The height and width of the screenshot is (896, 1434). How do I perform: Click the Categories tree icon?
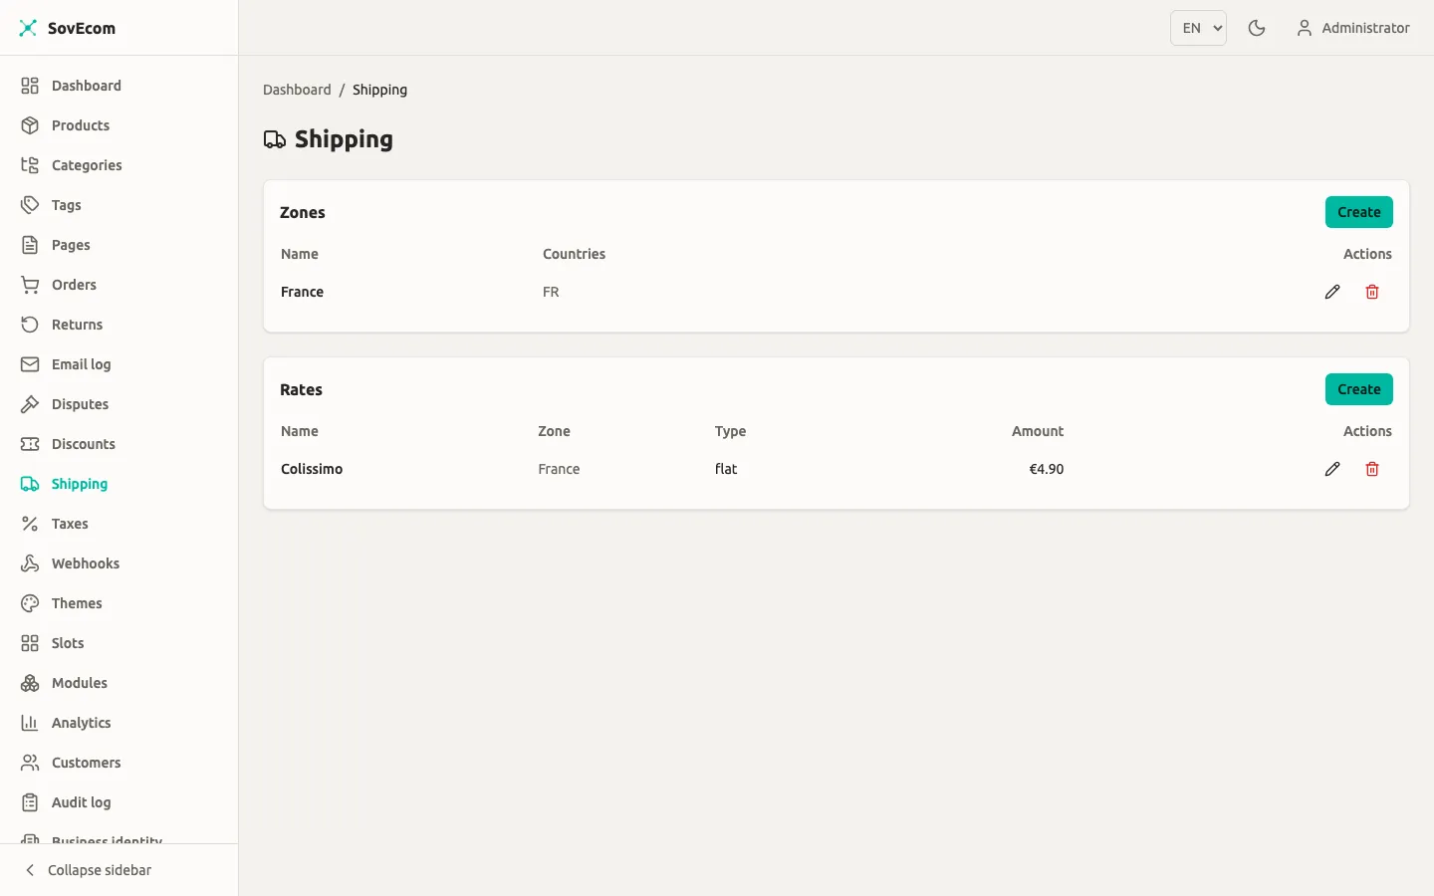30,165
